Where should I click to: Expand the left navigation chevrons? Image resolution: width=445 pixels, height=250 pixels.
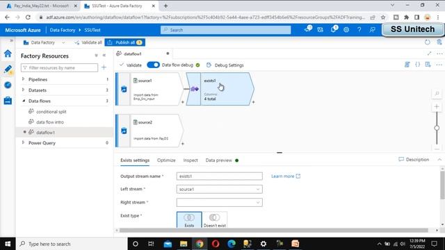(x=11, y=40)
